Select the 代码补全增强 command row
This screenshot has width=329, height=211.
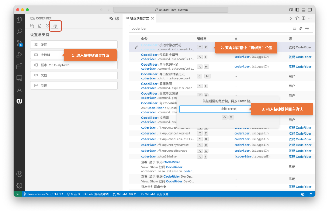[x=222, y=57]
